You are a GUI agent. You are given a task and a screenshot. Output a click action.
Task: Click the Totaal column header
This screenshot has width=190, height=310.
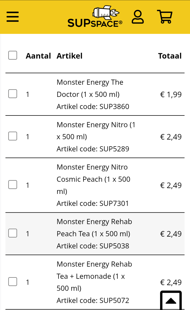(170, 56)
